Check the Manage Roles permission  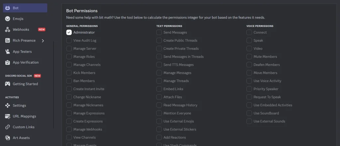[x=69, y=57]
